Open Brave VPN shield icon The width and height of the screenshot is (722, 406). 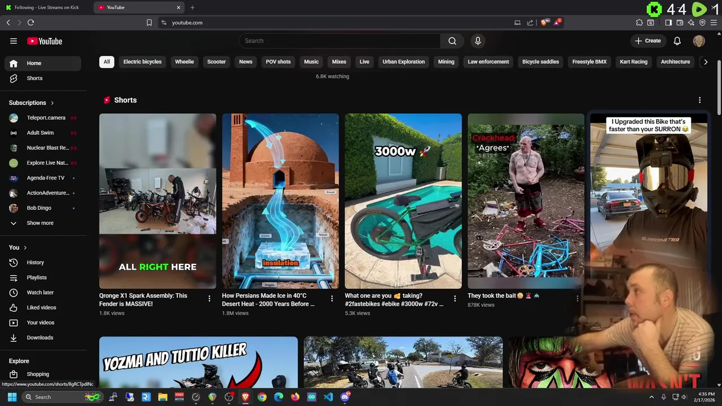click(702, 23)
